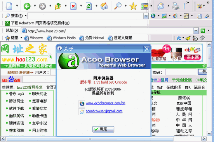Click the mail icon beside email link

pyautogui.click(x=82, y=112)
